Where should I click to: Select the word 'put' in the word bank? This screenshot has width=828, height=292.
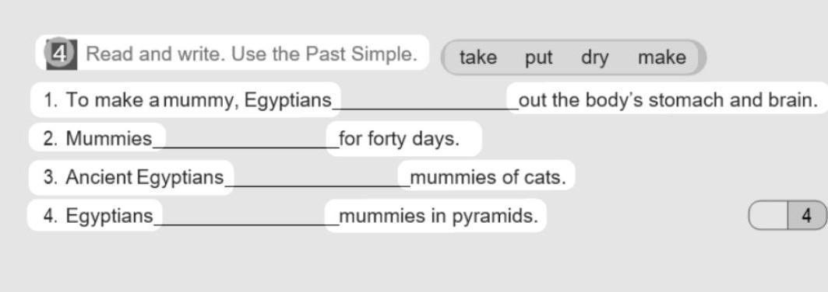click(538, 58)
